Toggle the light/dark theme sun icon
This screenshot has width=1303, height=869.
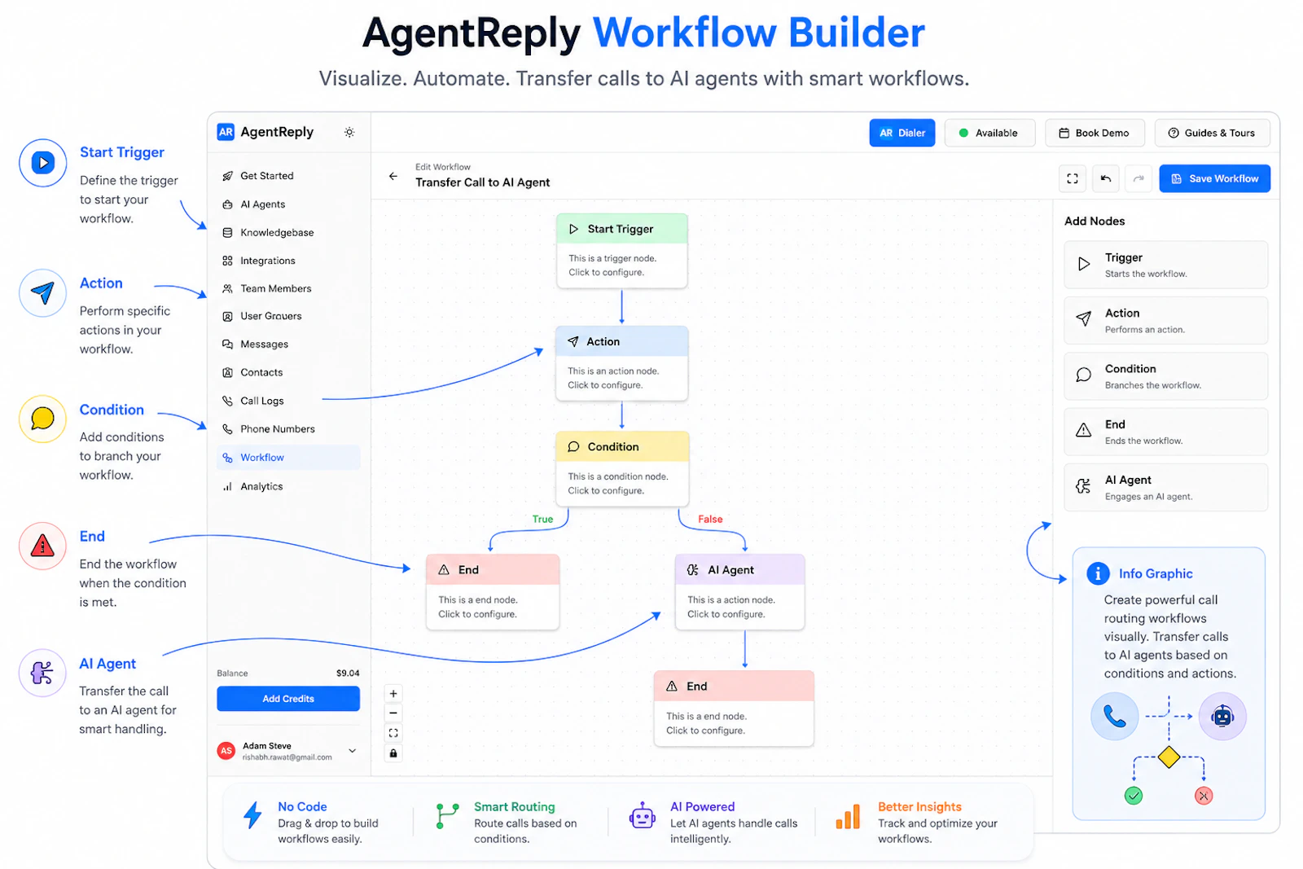coord(349,132)
